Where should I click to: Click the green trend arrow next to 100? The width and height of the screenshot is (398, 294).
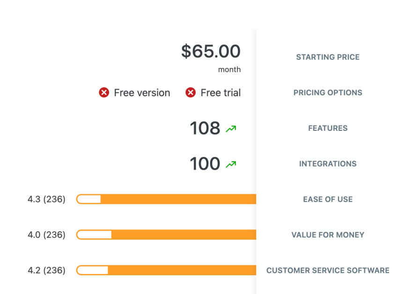tap(231, 164)
